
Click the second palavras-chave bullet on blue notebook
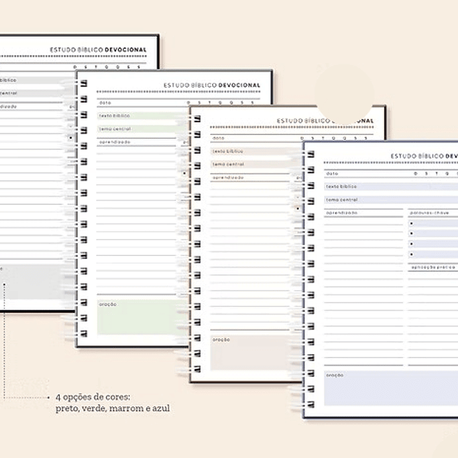(412, 234)
